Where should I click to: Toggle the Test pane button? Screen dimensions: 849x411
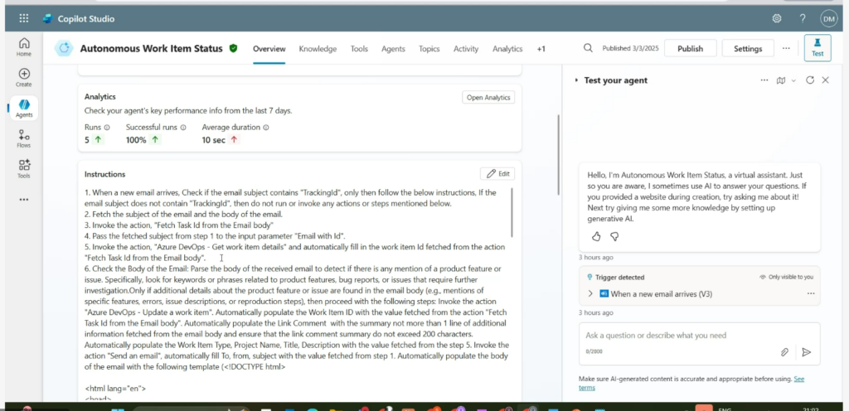(x=817, y=48)
